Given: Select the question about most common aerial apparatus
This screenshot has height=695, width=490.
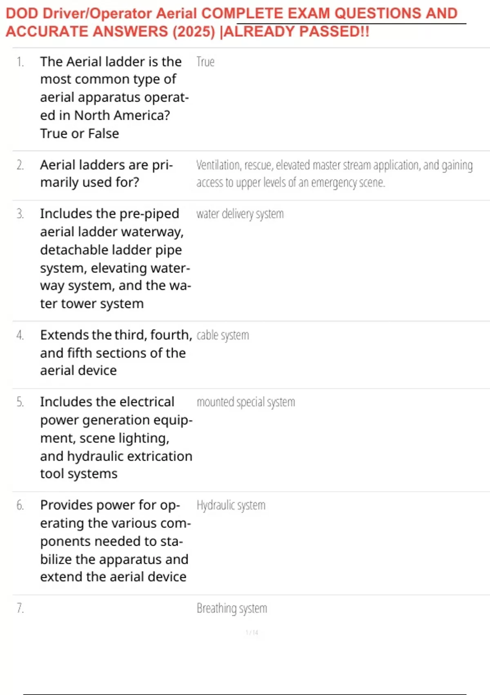Looking at the screenshot, I should [114, 97].
